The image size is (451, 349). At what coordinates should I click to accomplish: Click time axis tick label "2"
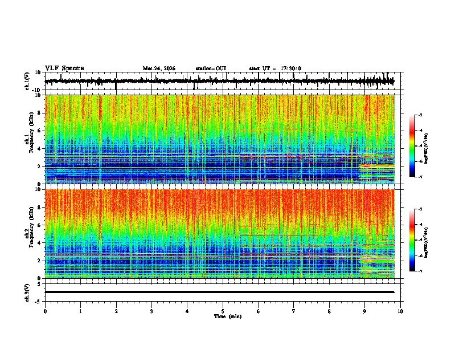(116, 311)
